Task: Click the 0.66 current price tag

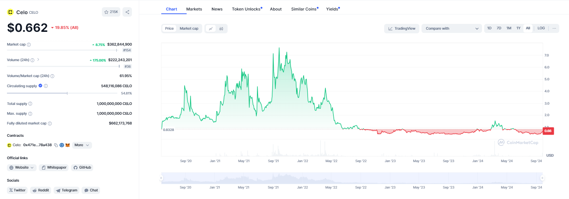Action: pos(548,131)
